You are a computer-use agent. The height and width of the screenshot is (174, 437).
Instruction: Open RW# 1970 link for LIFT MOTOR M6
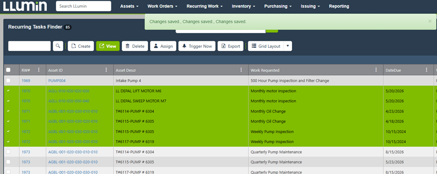pos(26,91)
